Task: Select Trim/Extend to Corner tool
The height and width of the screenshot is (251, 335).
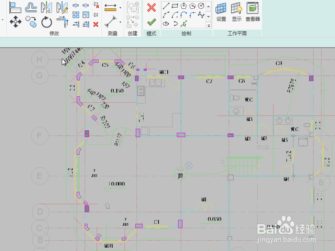Action: [x=62, y=22]
